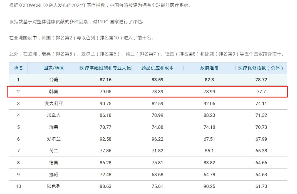
Task: Click the value 74.88 in 瑞典 row
Action: 157,127
